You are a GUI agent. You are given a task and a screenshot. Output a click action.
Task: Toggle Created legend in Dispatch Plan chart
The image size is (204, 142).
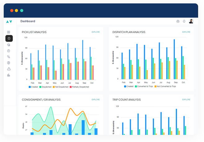tap(129, 86)
